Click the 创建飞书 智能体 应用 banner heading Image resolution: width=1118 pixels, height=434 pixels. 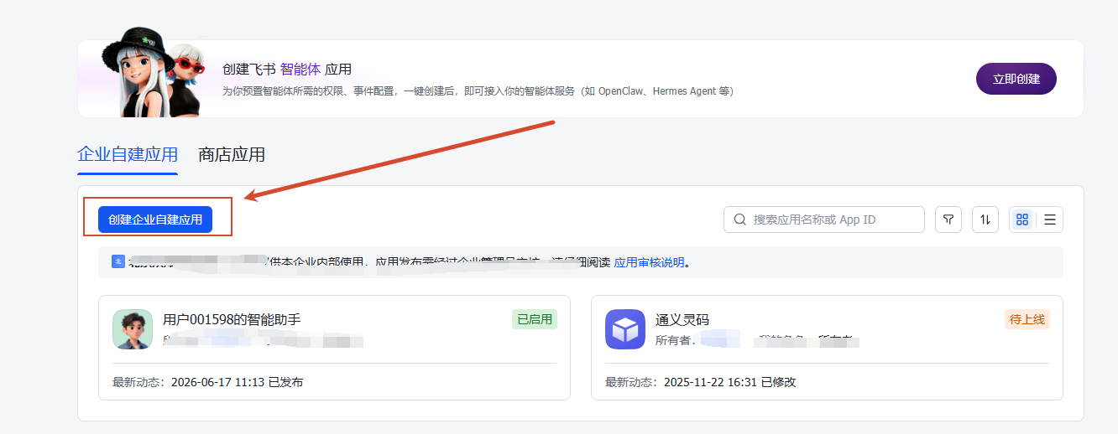tap(287, 70)
